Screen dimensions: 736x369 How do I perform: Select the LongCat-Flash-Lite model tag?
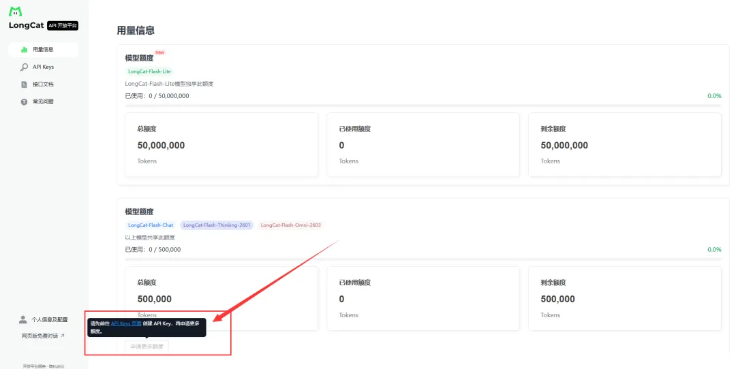149,71
